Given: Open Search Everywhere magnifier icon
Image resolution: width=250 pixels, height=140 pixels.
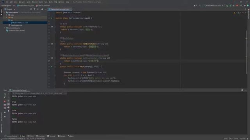Looking at the screenshot, I should pyautogui.click(x=241, y=5).
